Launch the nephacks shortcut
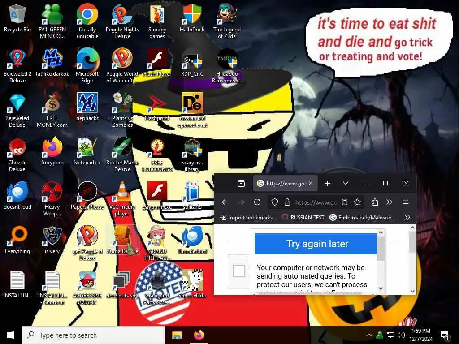Viewport: 459px width, 344px height. coord(87,107)
